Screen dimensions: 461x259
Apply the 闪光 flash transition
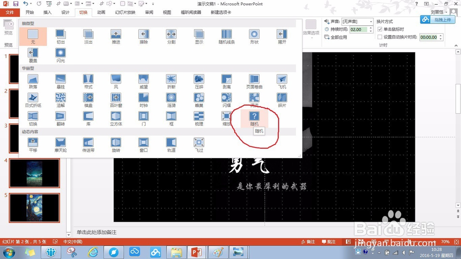(x=60, y=55)
